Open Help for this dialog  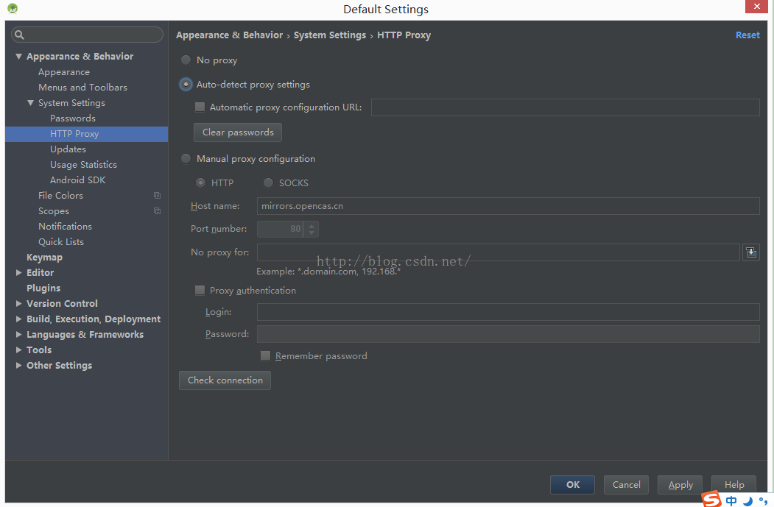coord(734,485)
